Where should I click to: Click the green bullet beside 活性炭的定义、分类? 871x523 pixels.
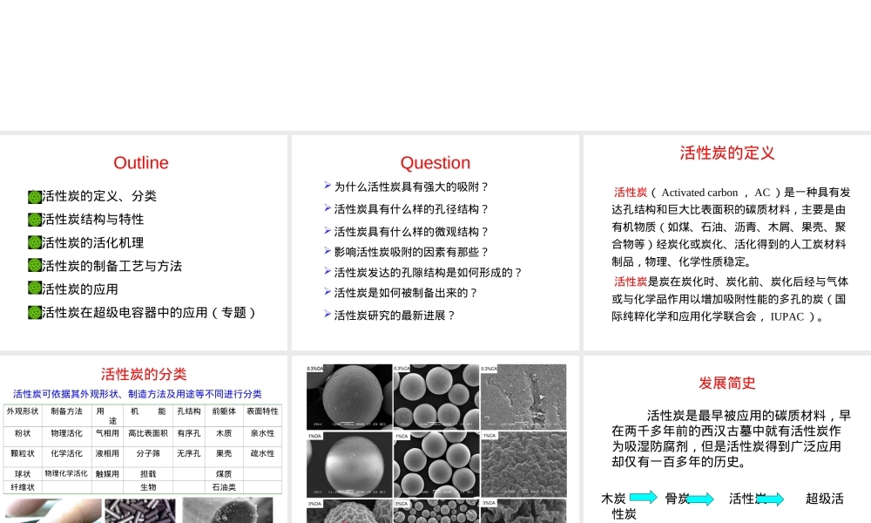pos(35,197)
